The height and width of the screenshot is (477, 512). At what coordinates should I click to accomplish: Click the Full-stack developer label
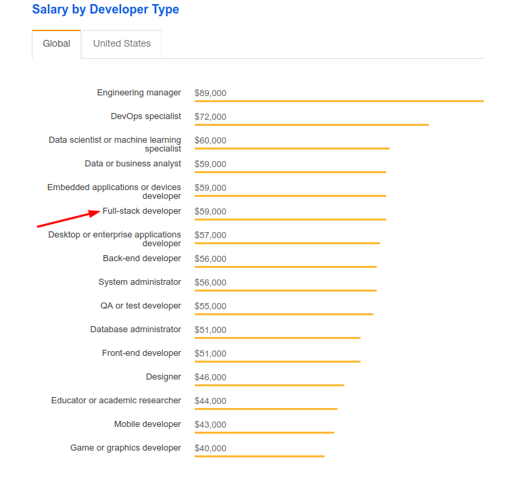(141, 211)
